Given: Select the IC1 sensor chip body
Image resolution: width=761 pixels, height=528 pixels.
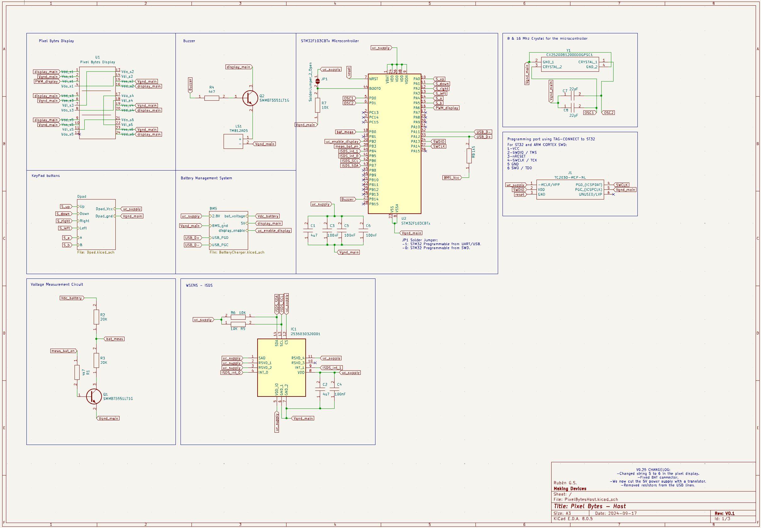Looking at the screenshot, I should click(281, 368).
